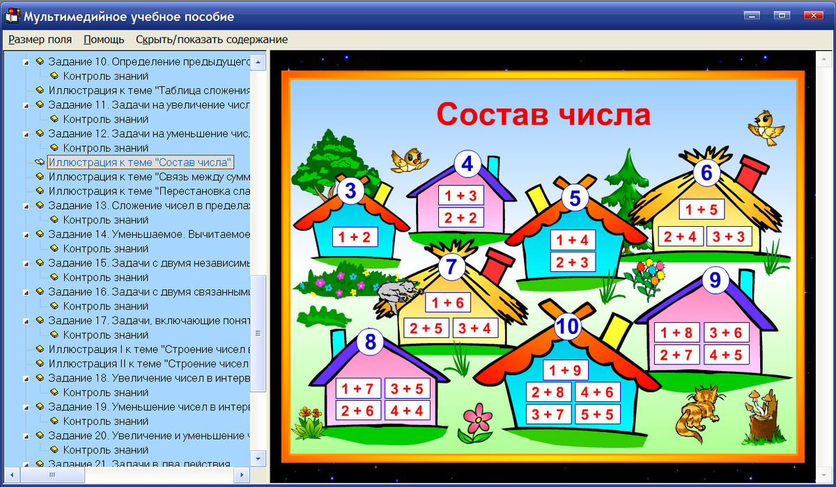Click the scrollbar down arrow button
This screenshot has height=487, width=836.
click(x=257, y=458)
